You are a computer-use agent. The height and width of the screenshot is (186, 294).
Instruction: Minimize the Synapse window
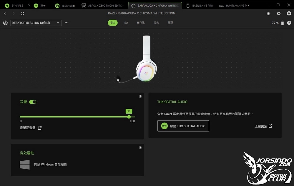tap(268, 5)
